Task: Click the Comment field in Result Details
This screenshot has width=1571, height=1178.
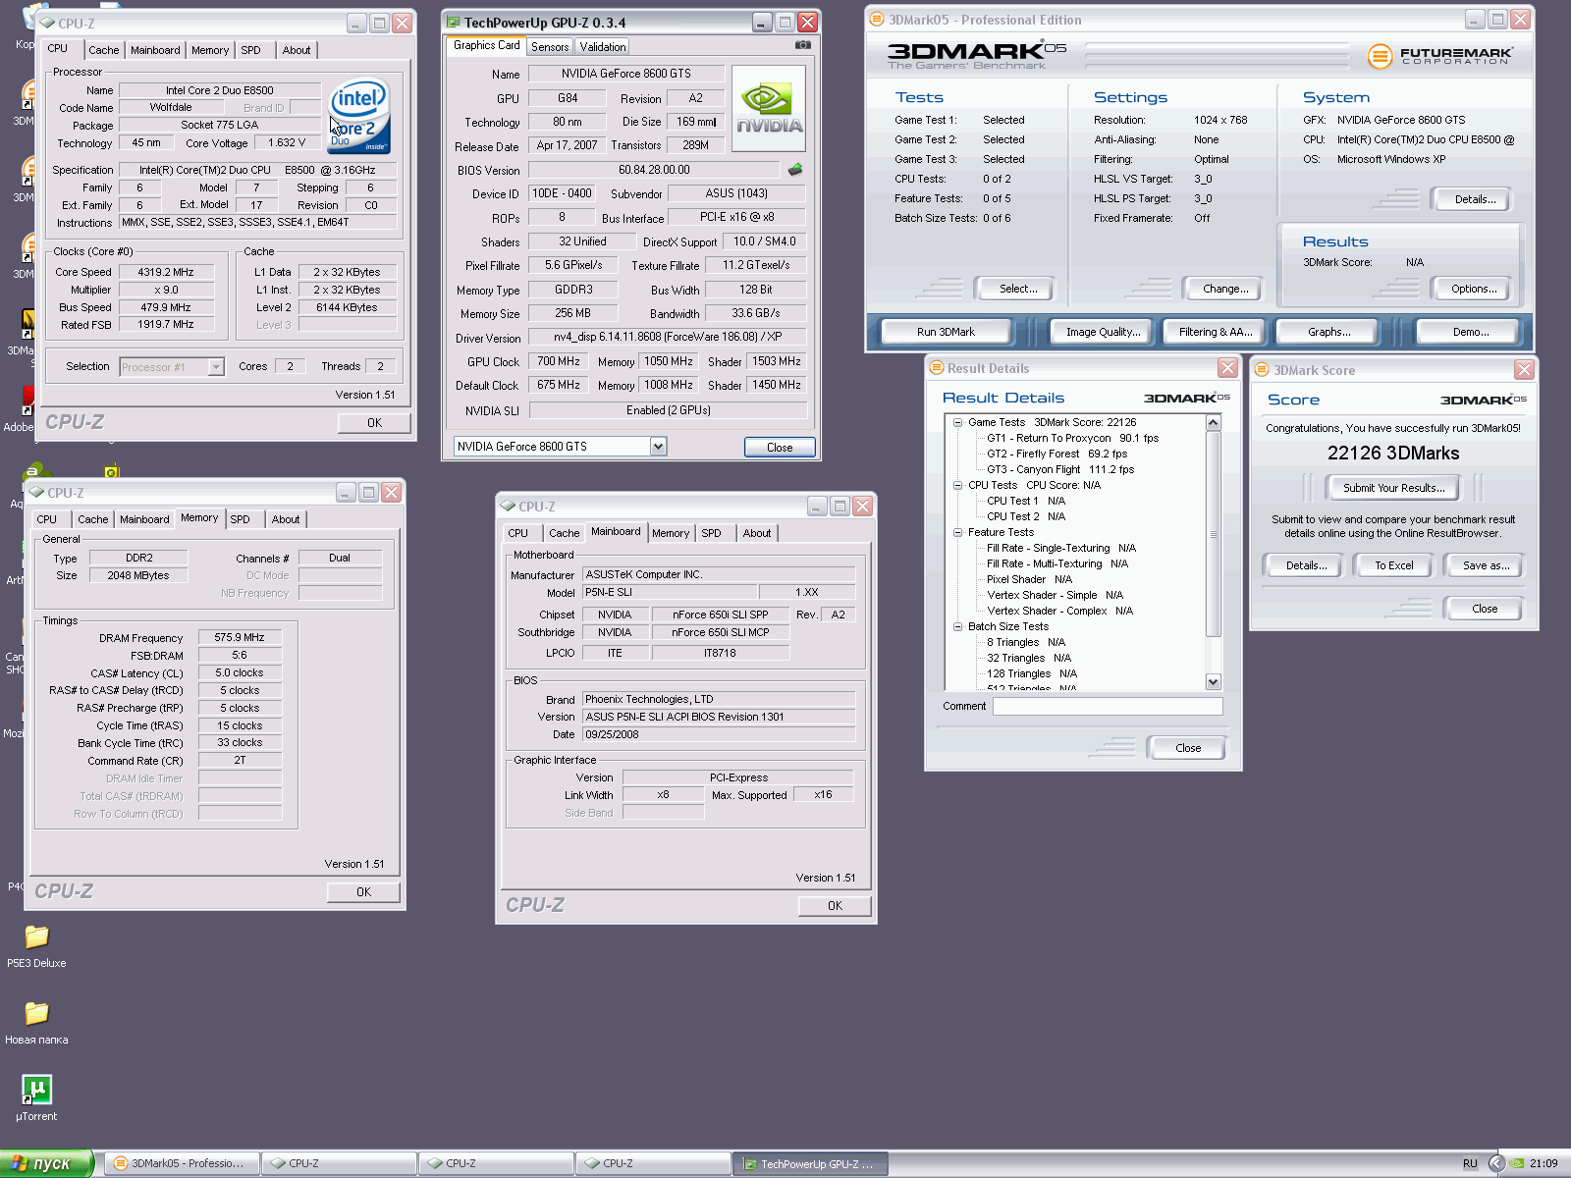Action: [1108, 706]
